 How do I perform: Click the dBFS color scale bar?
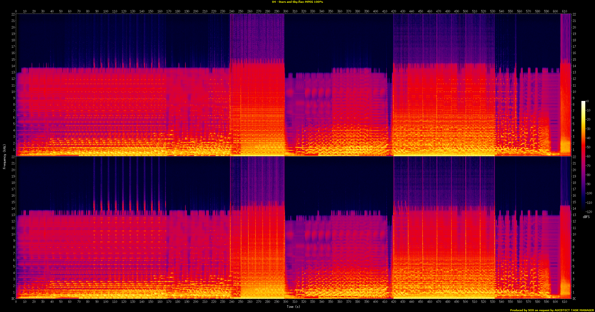(x=583, y=156)
